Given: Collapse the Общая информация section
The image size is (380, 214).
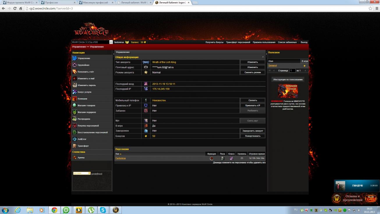Looking at the screenshot, I should tap(263, 57).
